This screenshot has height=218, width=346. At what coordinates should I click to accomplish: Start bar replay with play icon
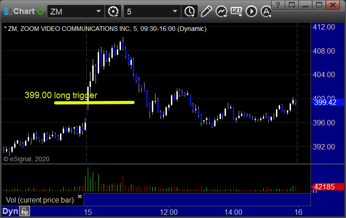(251, 11)
